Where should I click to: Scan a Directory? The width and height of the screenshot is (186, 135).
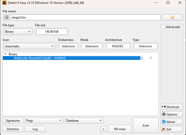13,129
